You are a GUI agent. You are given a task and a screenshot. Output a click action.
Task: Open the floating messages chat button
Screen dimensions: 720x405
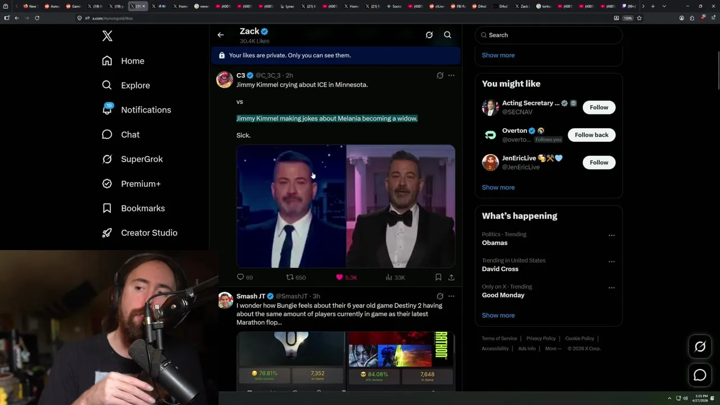click(x=700, y=375)
